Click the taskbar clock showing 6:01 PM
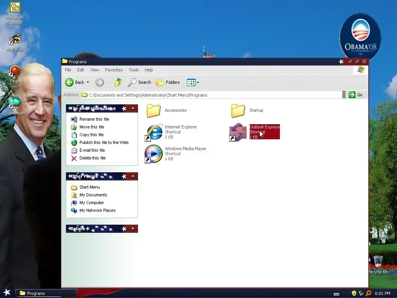 tap(383, 293)
